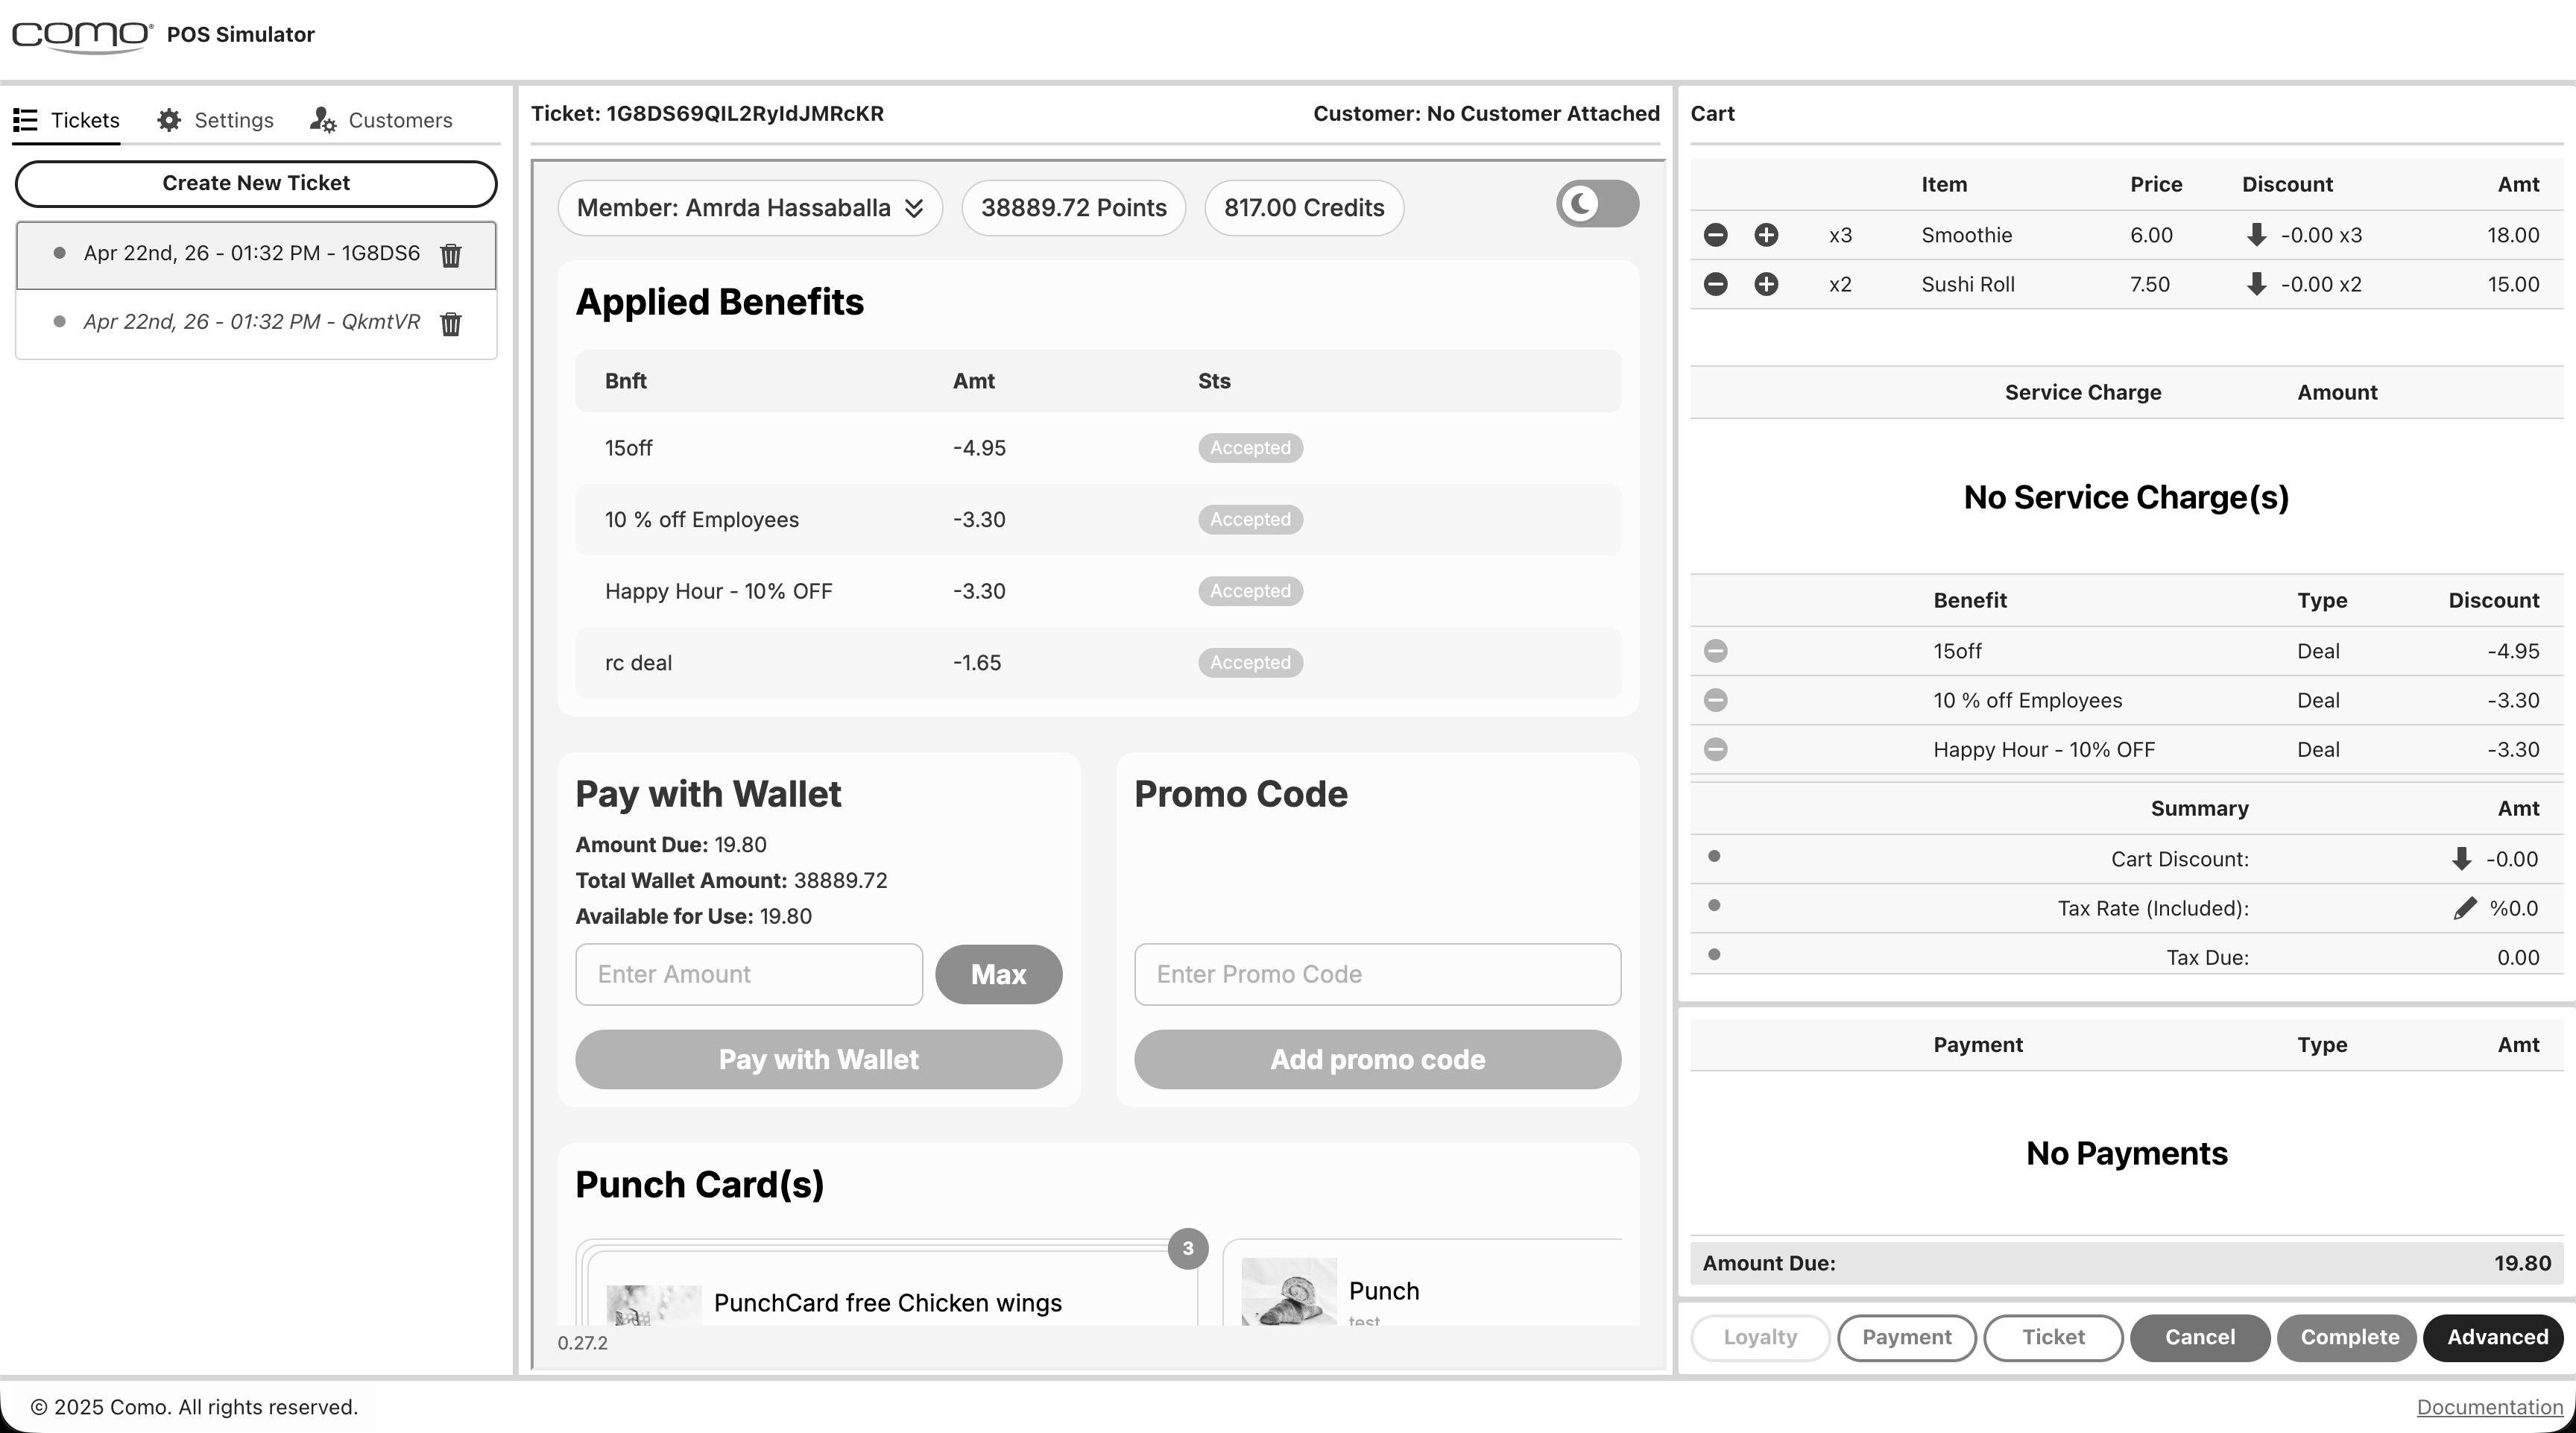Toggle the dark mode switch
The image size is (2576, 1433).
click(1597, 204)
